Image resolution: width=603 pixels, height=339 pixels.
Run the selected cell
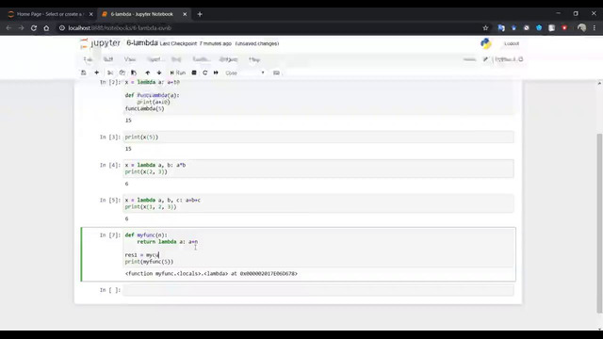pos(178,73)
